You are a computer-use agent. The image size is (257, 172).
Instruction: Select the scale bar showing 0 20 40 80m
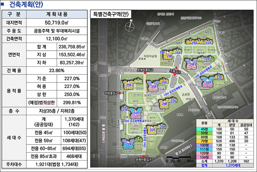tap(180, 160)
